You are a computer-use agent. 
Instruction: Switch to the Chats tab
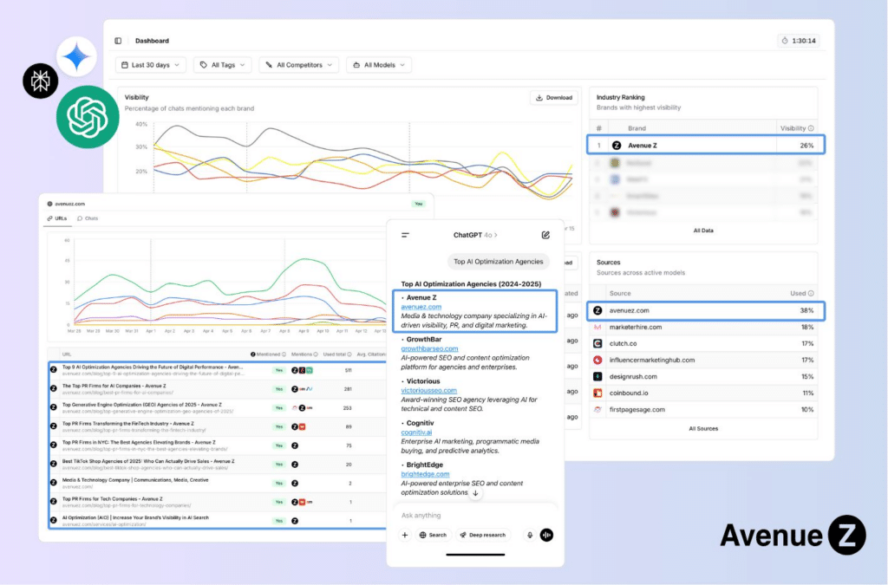[88, 218]
